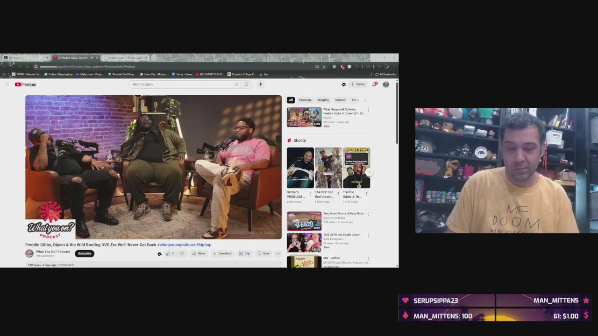Screen dimensions: 598x336
Task: Subscribe to What You On? Podcast
Action: point(85,253)
